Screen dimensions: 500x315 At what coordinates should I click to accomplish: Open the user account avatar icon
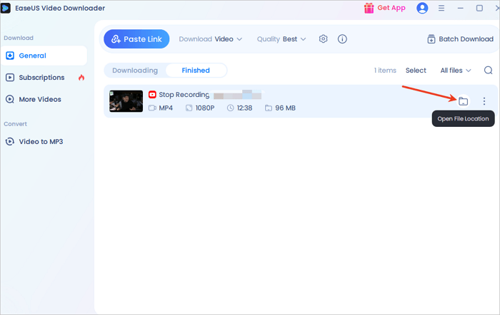422,8
